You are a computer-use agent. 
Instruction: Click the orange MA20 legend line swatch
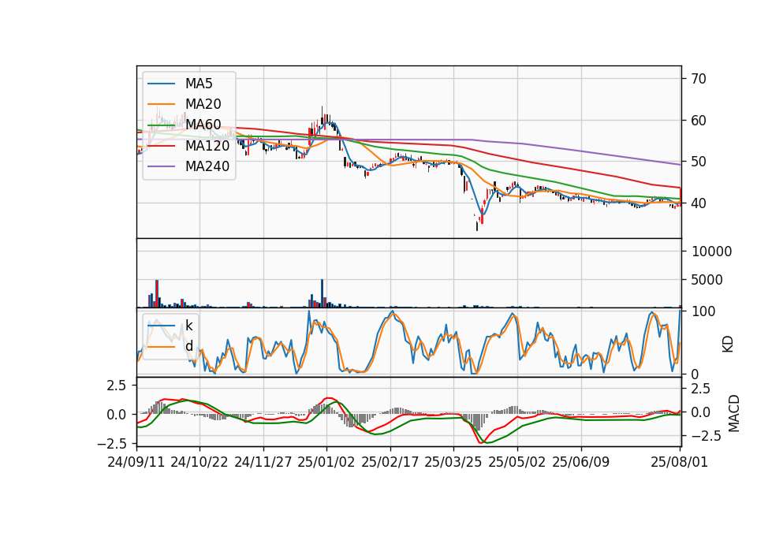click(x=161, y=104)
